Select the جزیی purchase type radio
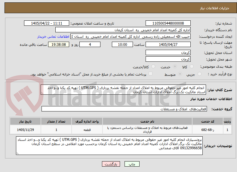237x172 pixels. pyautogui.click(x=199, y=74)
